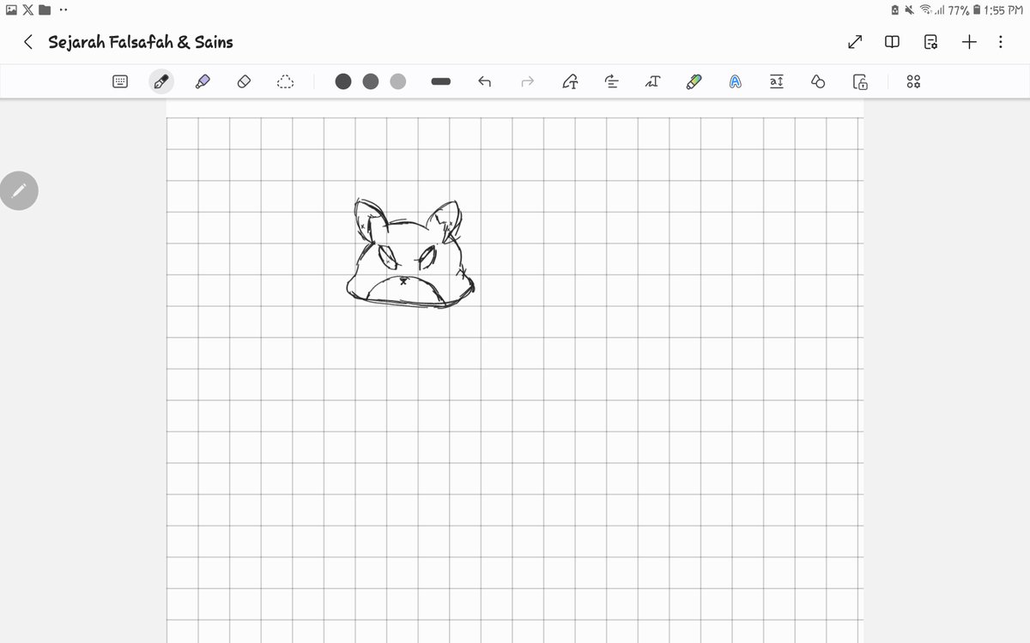
Task: Add a new page to the note
Action: pos(968,41)
